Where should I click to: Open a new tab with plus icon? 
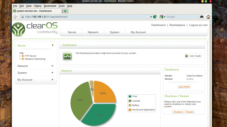tap(65, 11)
